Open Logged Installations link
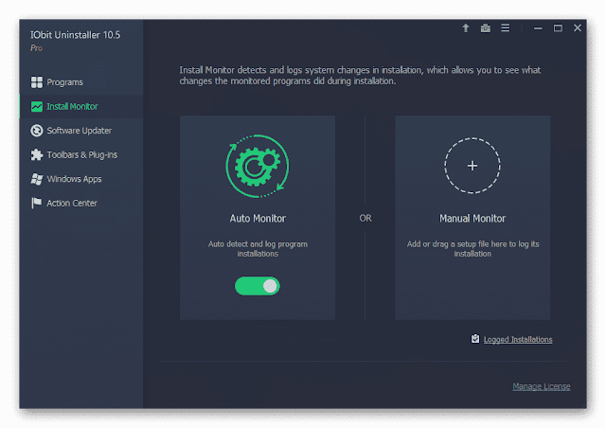The height and width of the screenshot is (428, 606). (x=518, y=339)
